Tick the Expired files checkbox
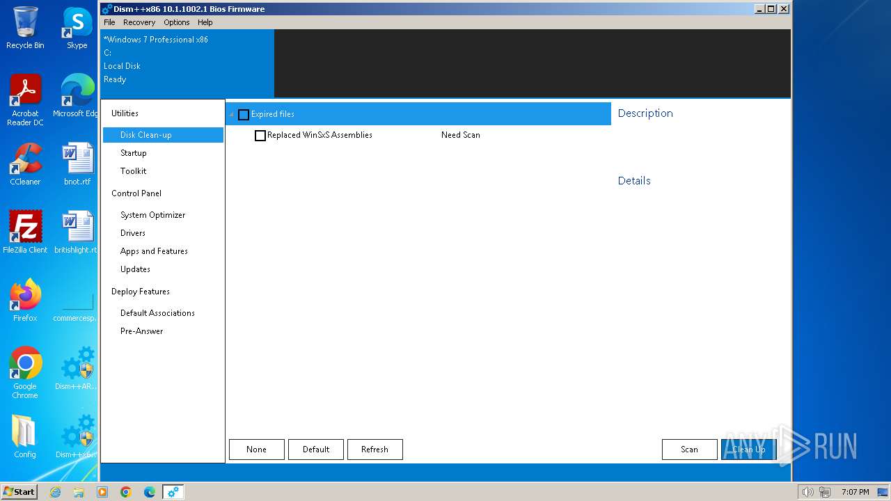The width and height of the screenshot is (891, 501). click(x=244, y=114)
